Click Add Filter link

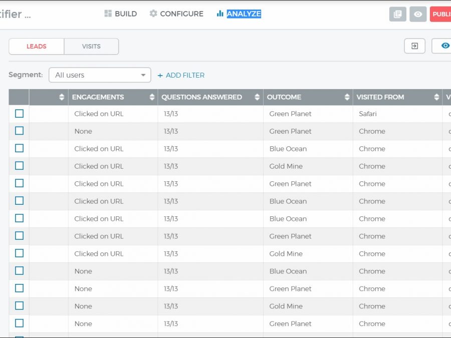[x=181, y=75]
